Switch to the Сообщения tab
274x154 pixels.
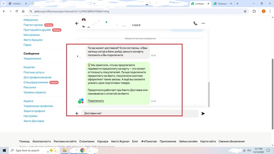[200, 4]
